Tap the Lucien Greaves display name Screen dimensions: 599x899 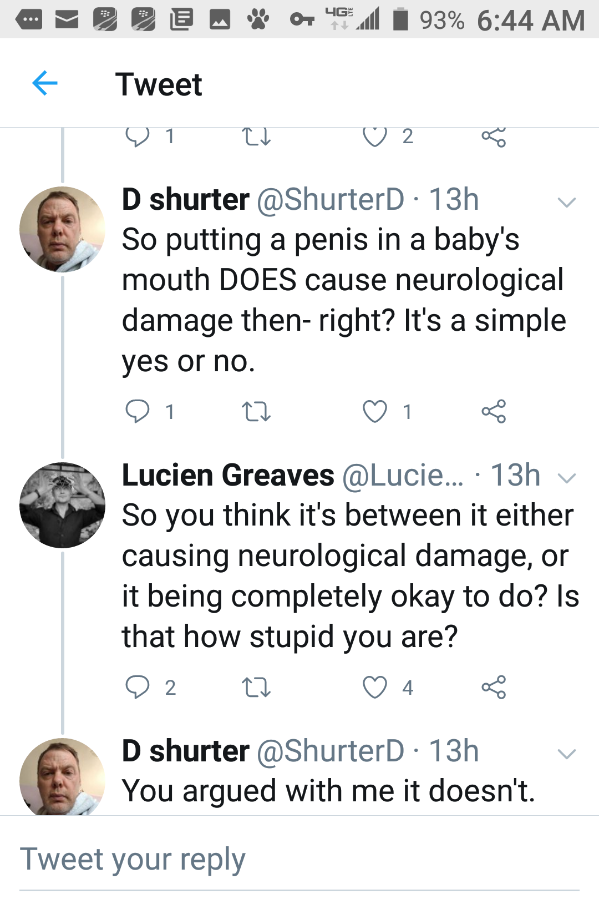point(228,476)
